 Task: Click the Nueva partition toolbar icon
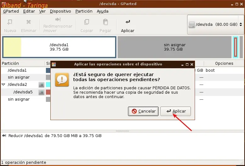[x=10, y=22]
